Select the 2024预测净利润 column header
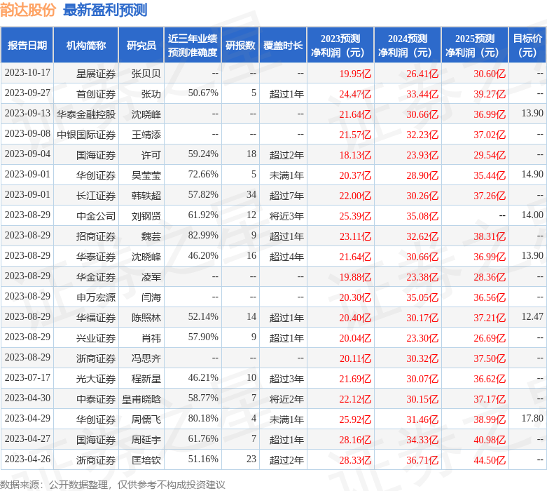Viewport: 547px width, 491px height. tap(408, 45)
